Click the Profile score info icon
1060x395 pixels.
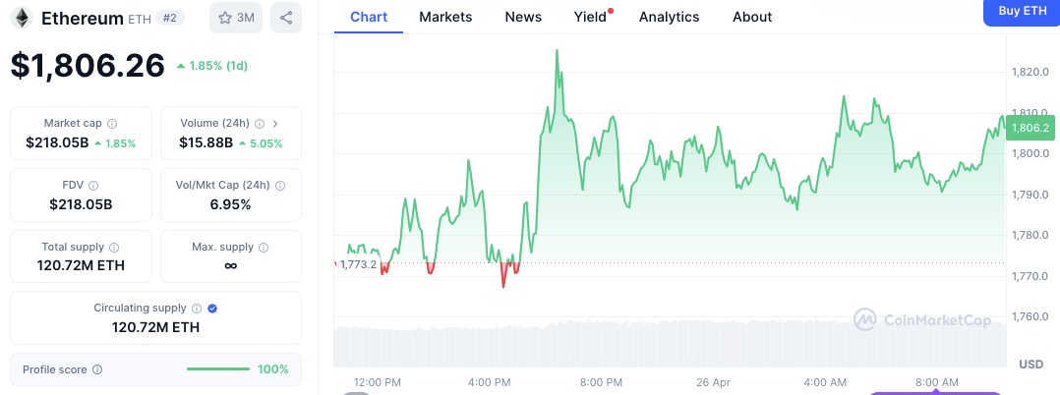(x=96, y=369)
